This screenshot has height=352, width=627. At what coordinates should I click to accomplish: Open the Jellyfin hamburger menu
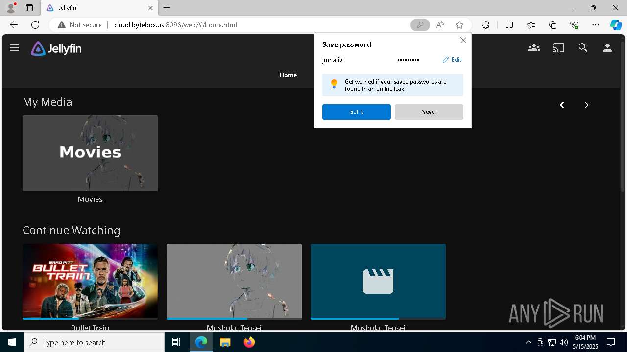[14, 48]
